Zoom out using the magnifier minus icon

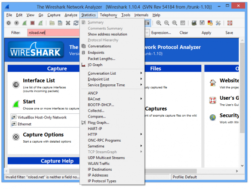[x=167, y=23]
